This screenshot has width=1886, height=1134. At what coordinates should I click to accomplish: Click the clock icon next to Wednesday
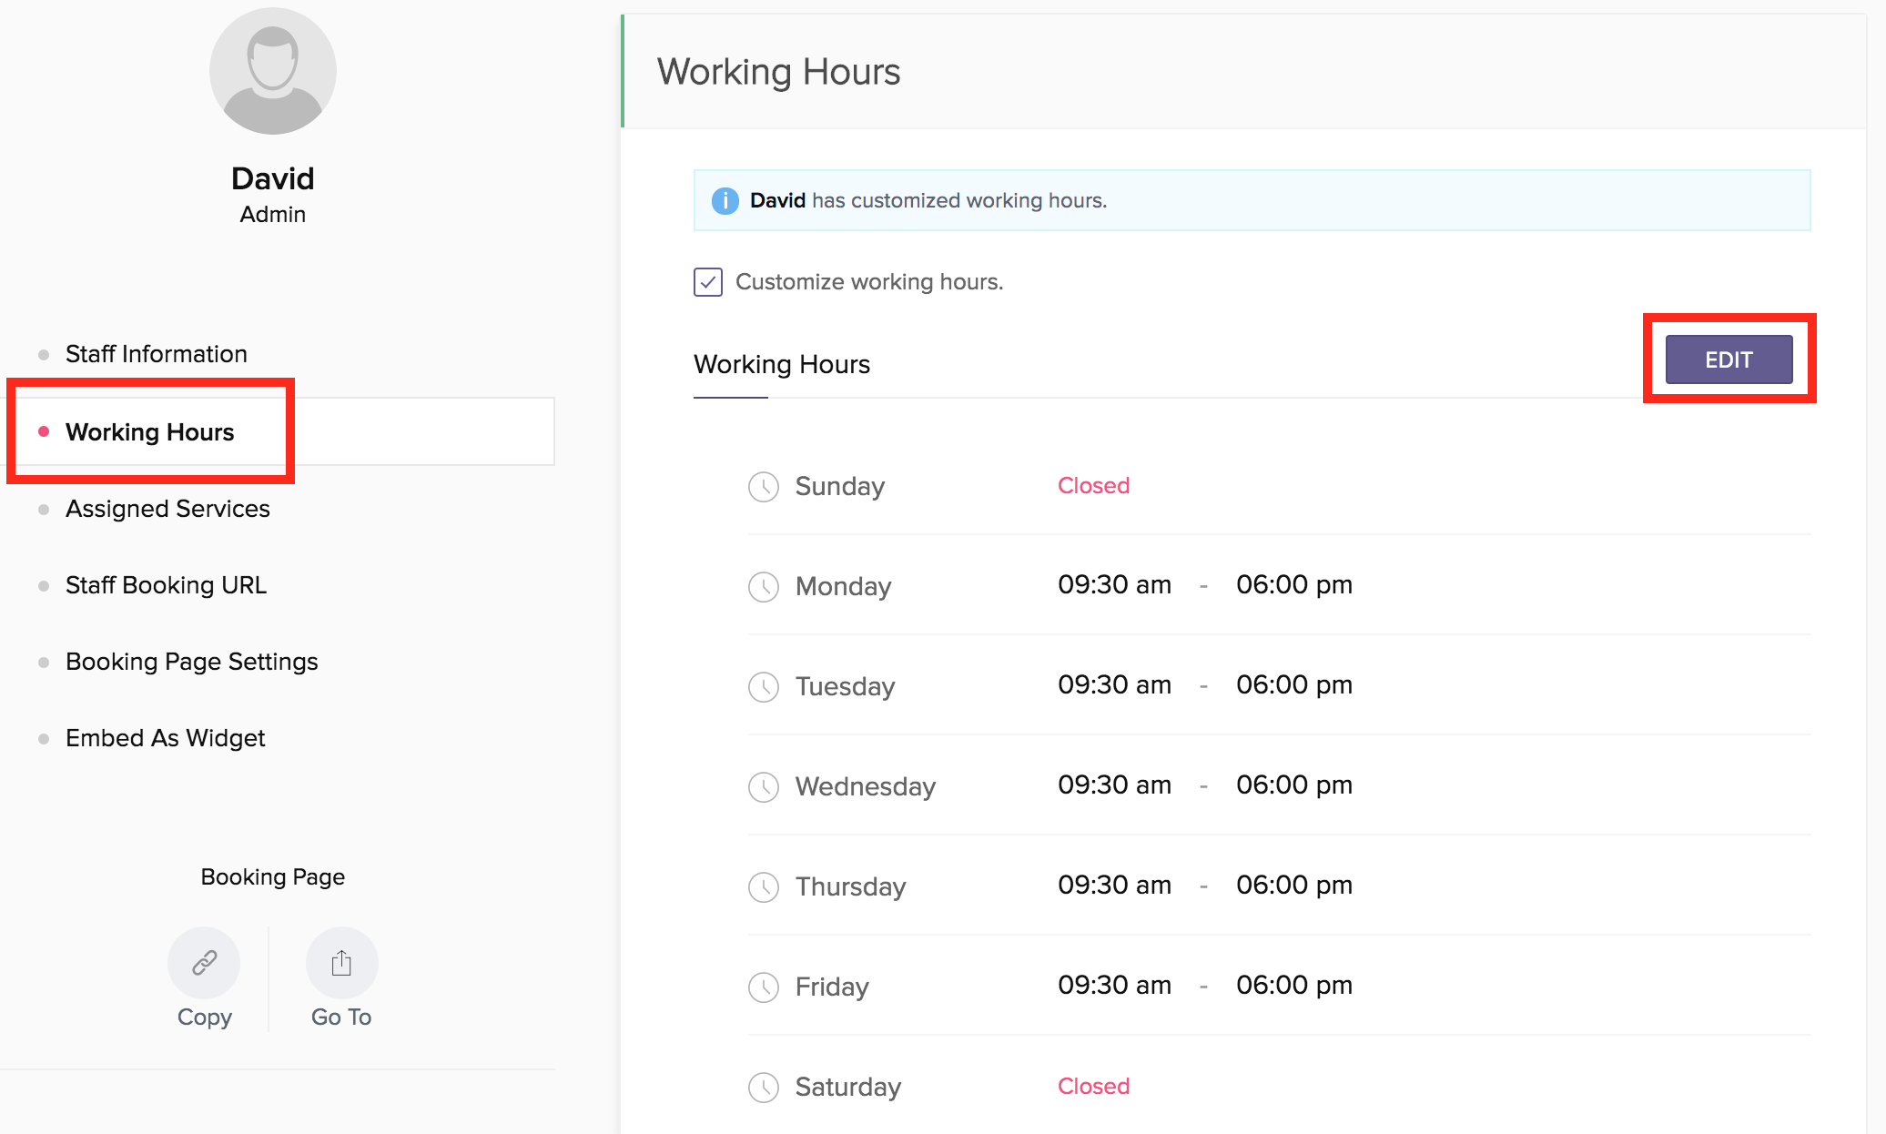(763, 787)
